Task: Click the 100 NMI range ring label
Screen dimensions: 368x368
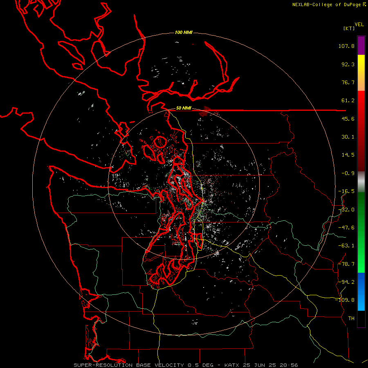Action: pyautogui.click(x=184, y=32)
